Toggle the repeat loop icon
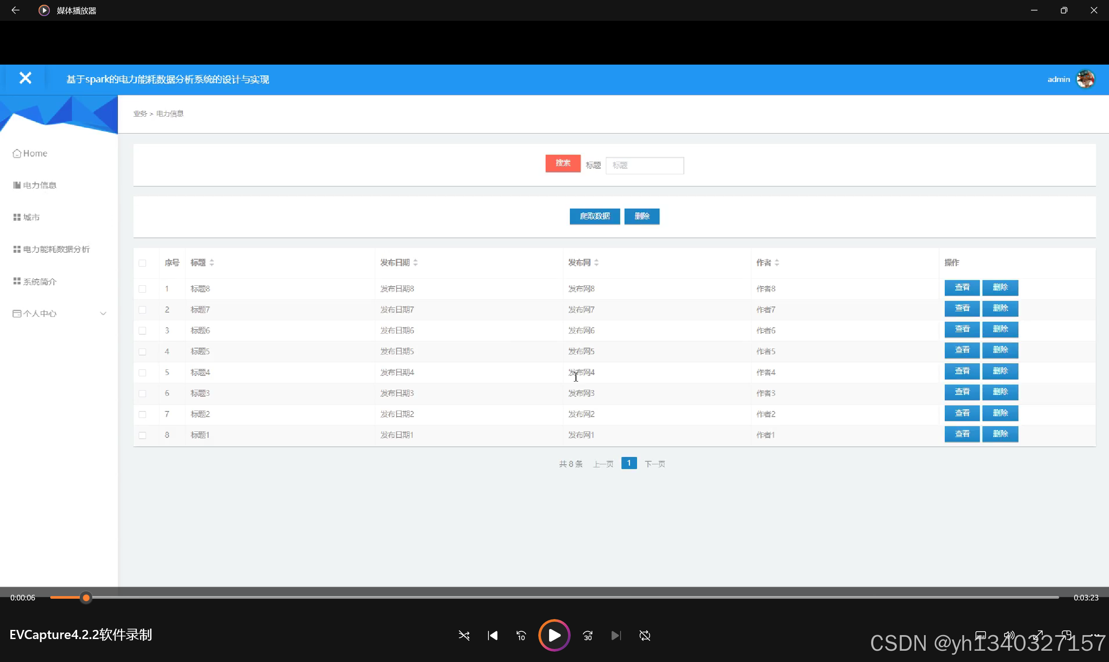 pos(645,635)
